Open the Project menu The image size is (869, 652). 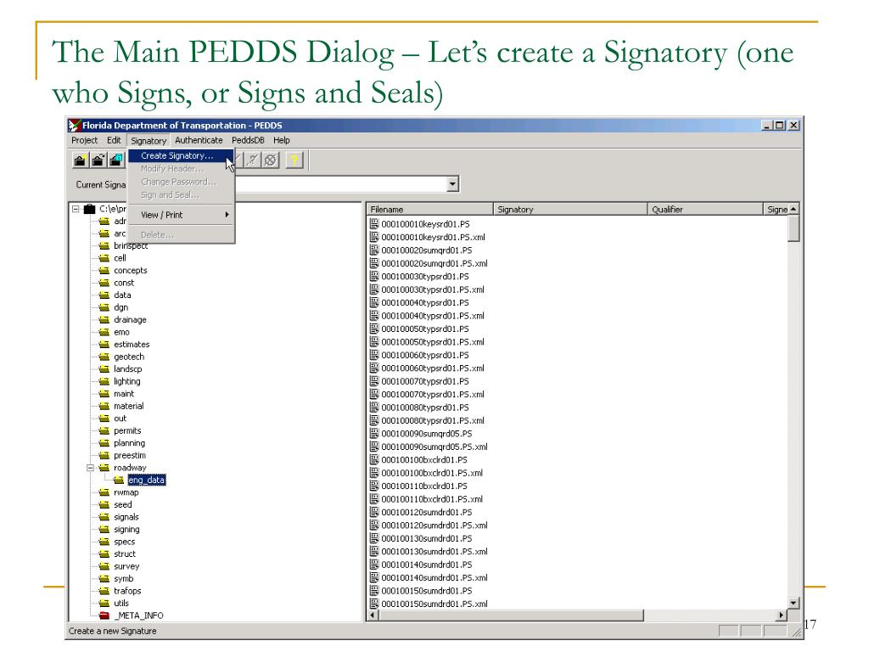click(x=84, y=140)
